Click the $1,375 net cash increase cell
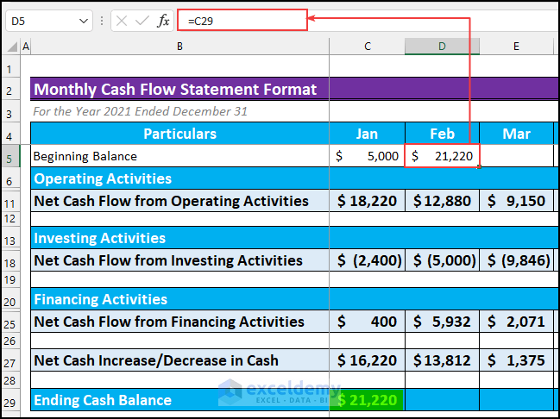This screenshot has height=419, width=560. pos(516,360)
